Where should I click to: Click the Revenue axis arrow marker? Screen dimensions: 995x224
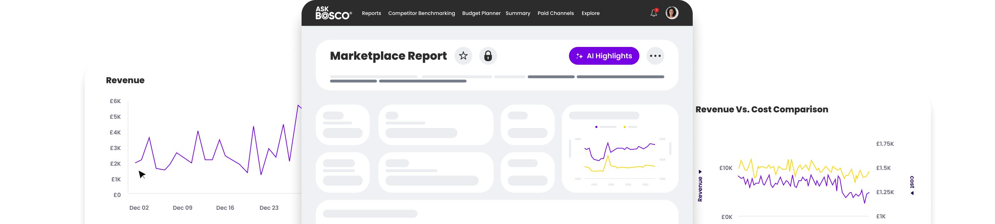tap(700, 172)
